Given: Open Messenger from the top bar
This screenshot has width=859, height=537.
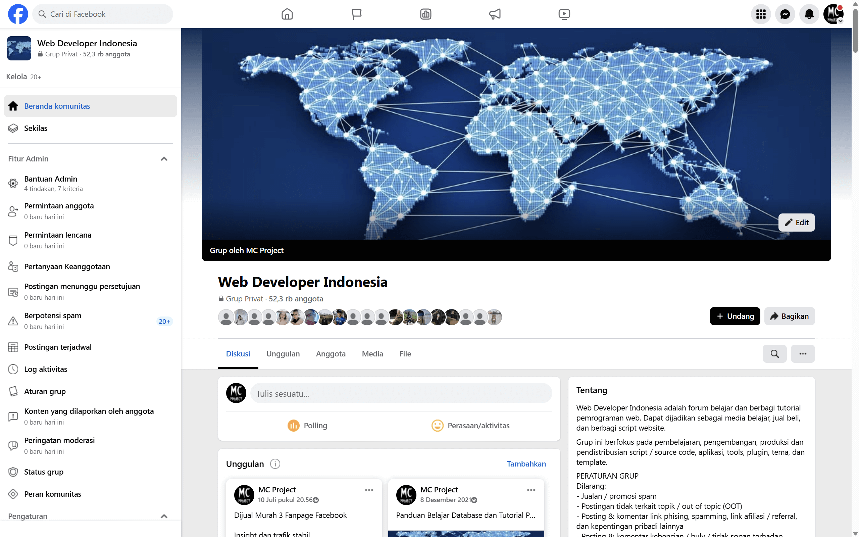Looking at the screenshot, I should point(785,14).
